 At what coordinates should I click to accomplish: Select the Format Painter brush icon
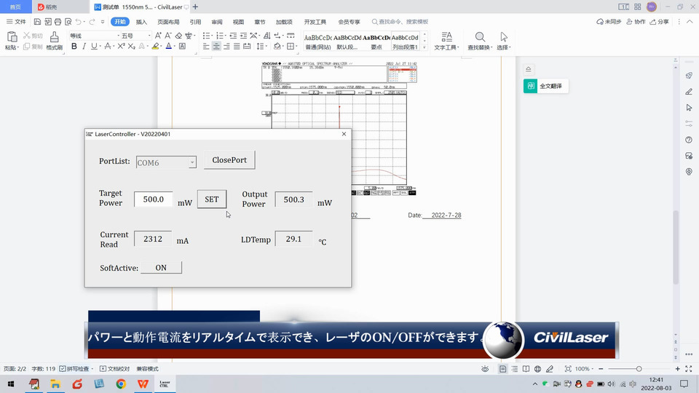click(54, 37)
